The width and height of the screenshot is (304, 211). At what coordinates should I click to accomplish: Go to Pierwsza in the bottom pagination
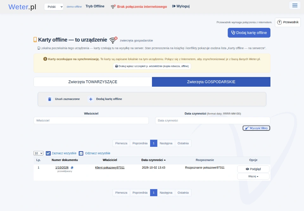pos(121,193)
